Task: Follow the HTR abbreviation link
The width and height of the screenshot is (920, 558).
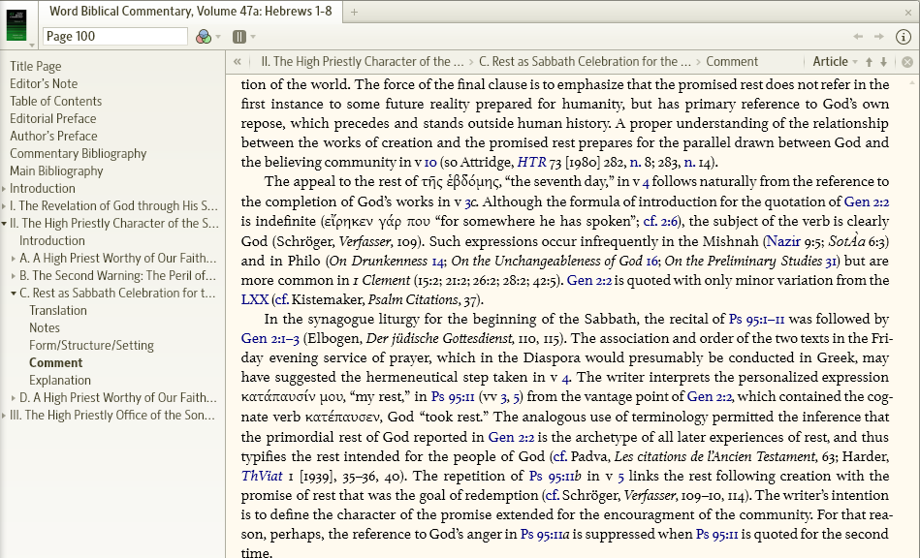Action: (531, 163)
